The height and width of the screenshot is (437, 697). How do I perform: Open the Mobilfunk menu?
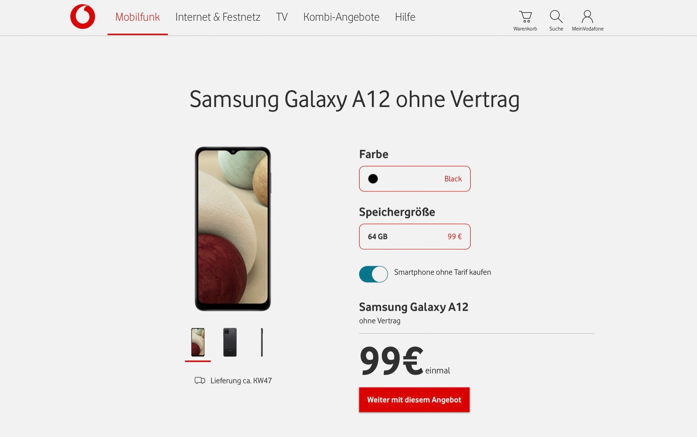(x=138, y=17)
